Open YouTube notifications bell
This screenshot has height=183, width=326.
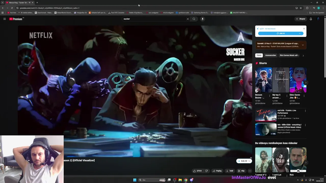coord(311,19)
